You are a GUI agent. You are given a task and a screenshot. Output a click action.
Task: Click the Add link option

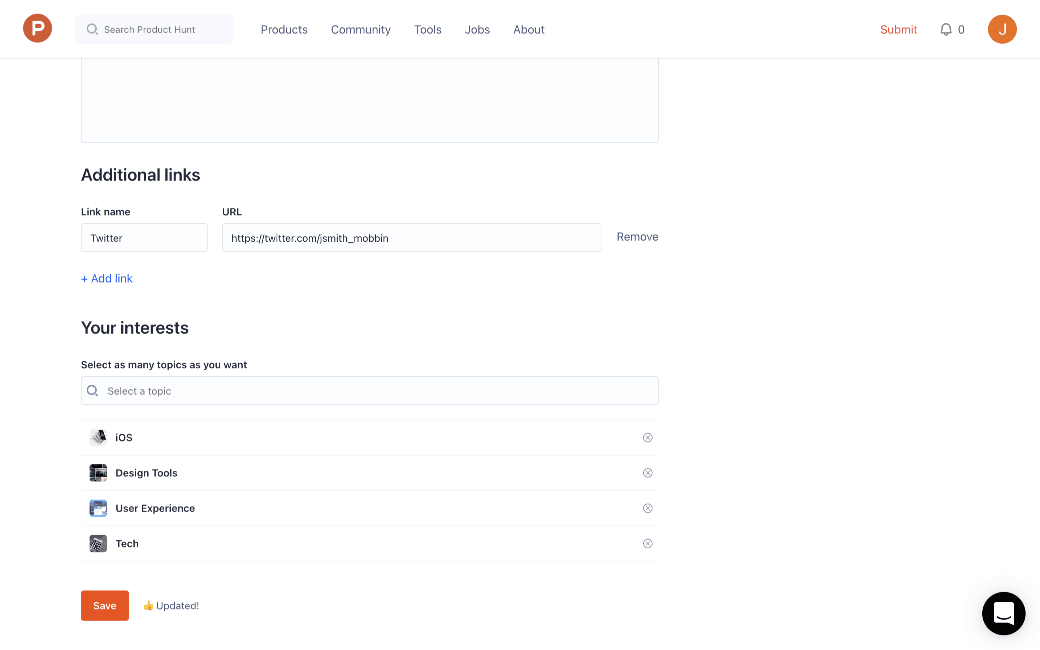107,278
